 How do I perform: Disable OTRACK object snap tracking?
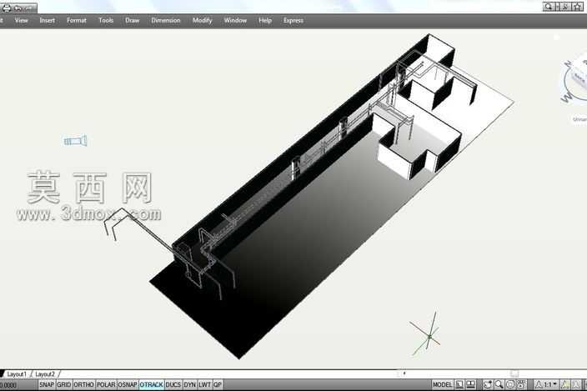(151, 384)
